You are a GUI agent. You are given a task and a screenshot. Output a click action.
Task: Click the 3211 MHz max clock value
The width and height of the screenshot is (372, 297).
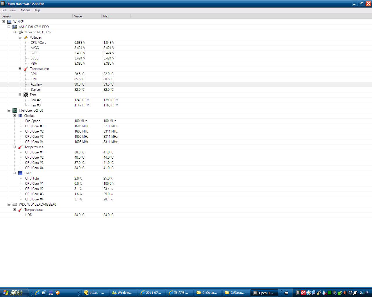coord(110,126)
